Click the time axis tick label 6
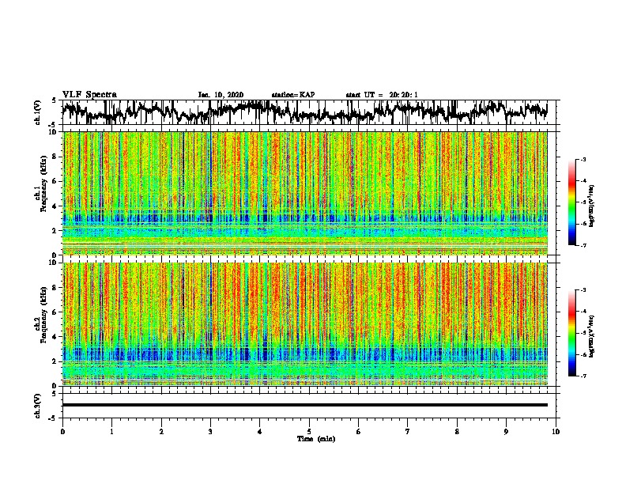Viewport: 626px width, 484px height. tap(359, 432)
